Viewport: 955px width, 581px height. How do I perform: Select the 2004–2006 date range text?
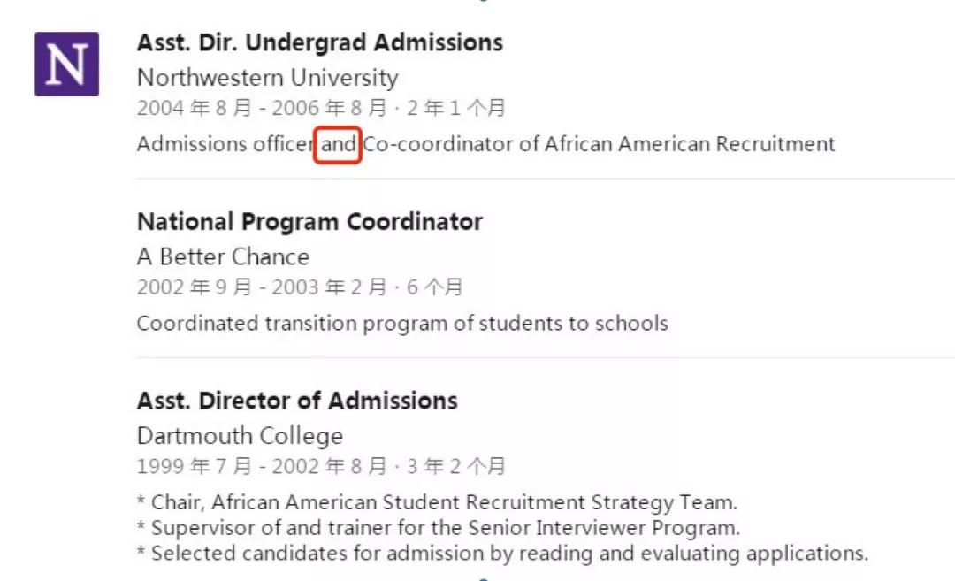(x=321, y=108)
